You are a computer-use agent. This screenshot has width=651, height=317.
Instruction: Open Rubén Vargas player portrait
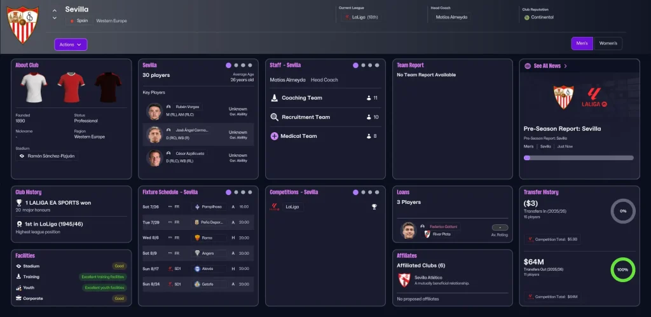click(154, 111)
